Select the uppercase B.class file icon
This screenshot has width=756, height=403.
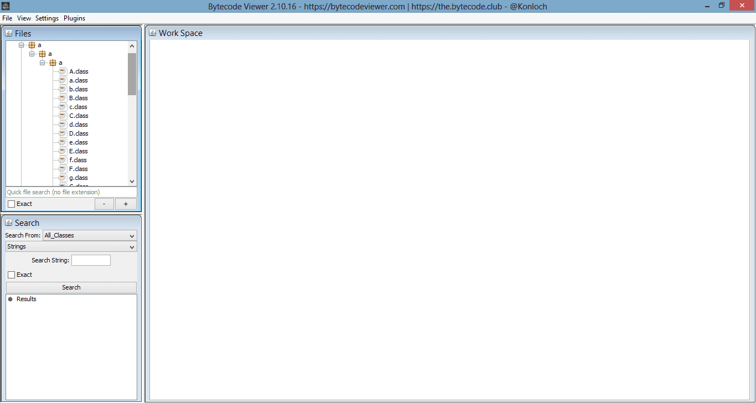tap(63, 98)
